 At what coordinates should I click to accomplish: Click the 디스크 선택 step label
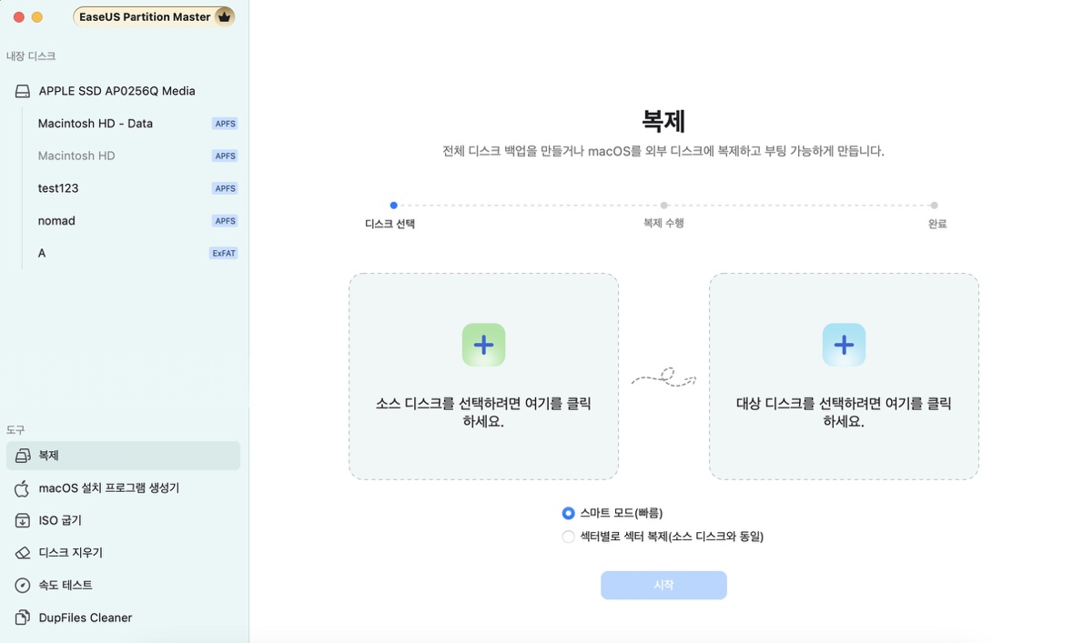click(x=390, y=224)
